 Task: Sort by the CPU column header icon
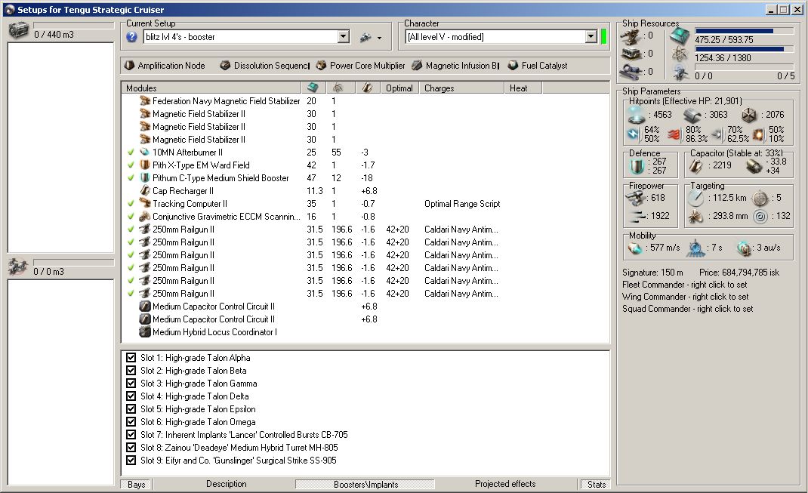click(x=313, y=88)
